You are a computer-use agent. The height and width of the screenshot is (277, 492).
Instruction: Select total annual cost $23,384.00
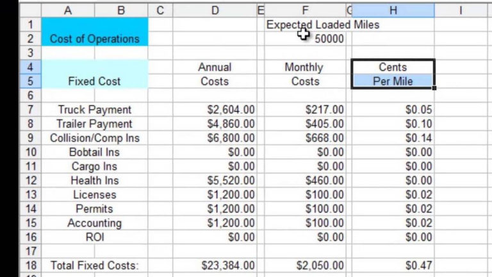coord(228,265)
